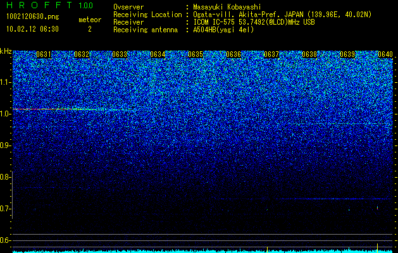Click the 1.1 kHz frequency axis label
Viewport: 398px width, 253px height.
(4, 82)
